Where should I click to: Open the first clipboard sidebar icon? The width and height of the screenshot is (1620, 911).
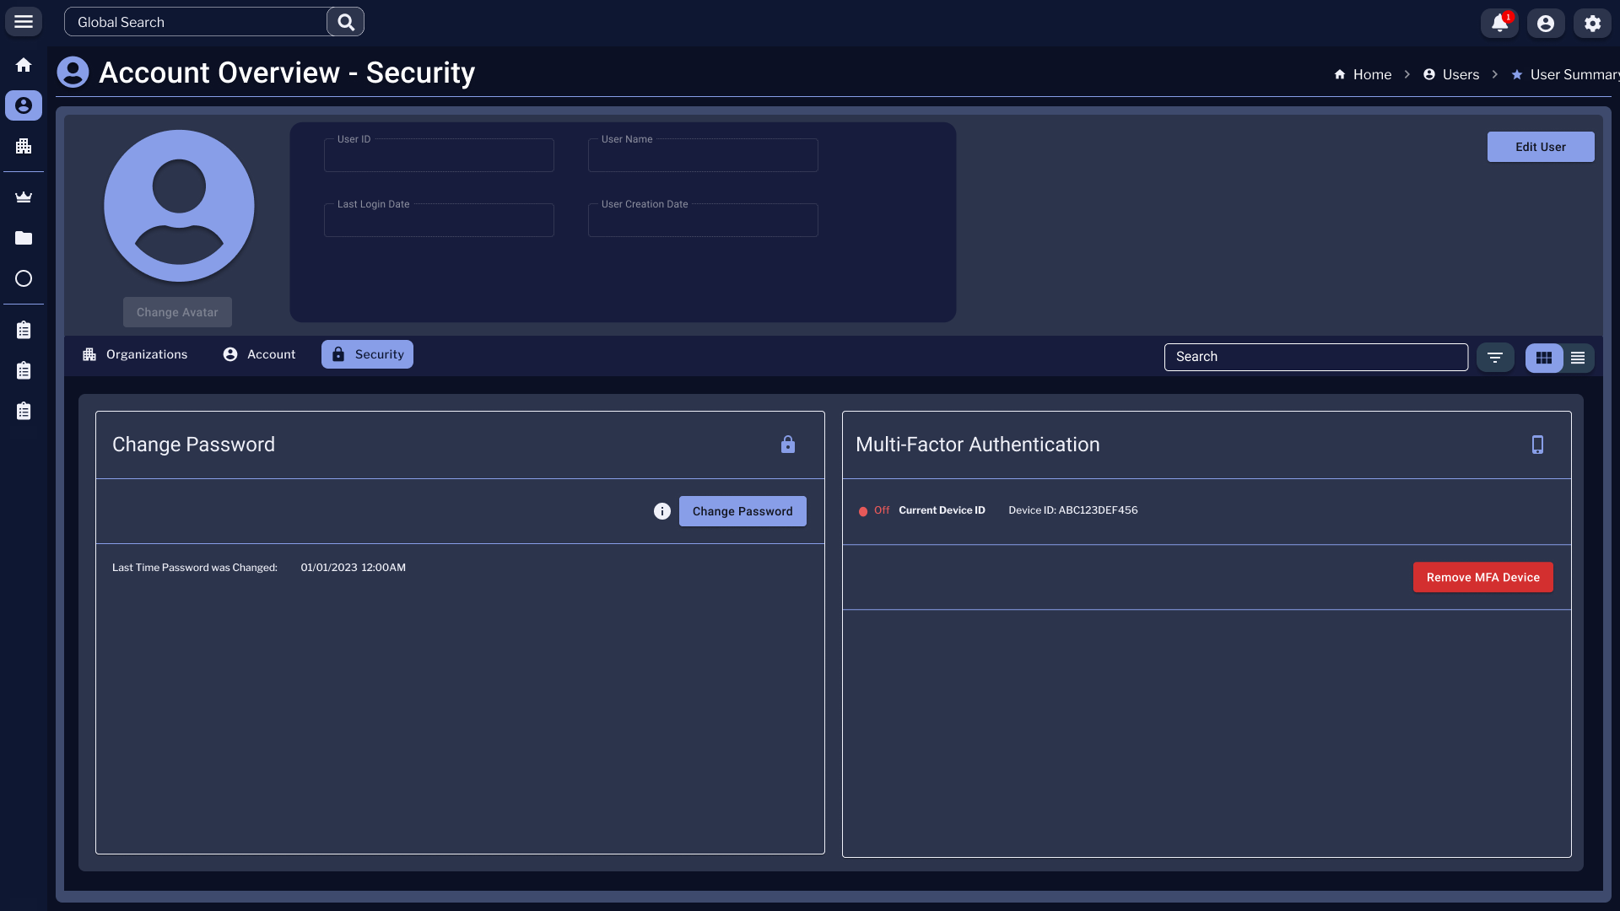[24, 330]
